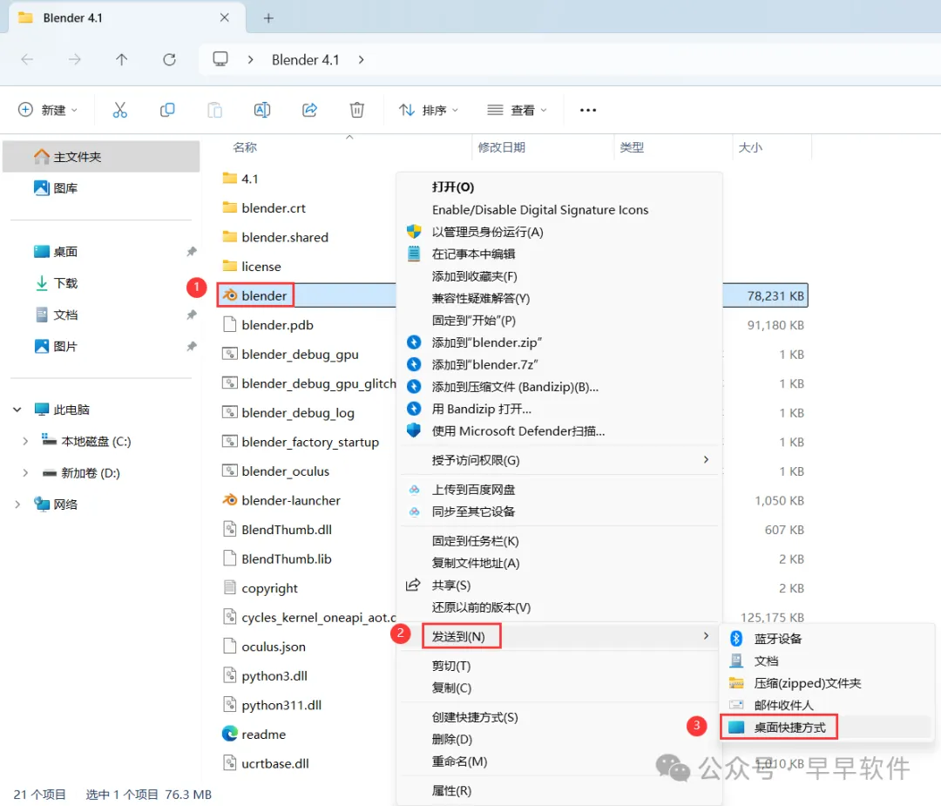
Task: Click the This PC monitor icon in address bar
Action: coord(220,58)
